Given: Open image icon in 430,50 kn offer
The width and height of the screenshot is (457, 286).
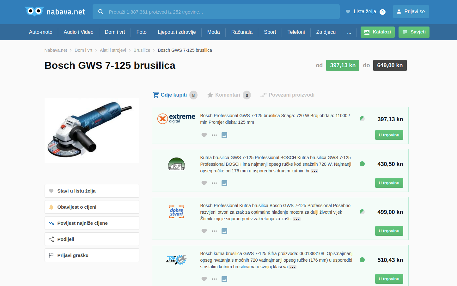Looking at the screenshot, I should point(224,183).
